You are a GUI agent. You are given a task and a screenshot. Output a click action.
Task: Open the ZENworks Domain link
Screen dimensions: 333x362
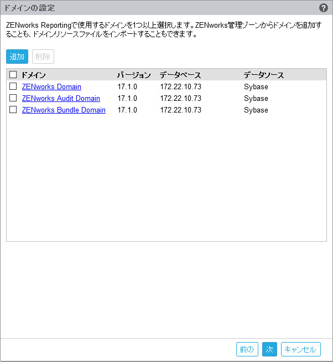click(51, 86)
